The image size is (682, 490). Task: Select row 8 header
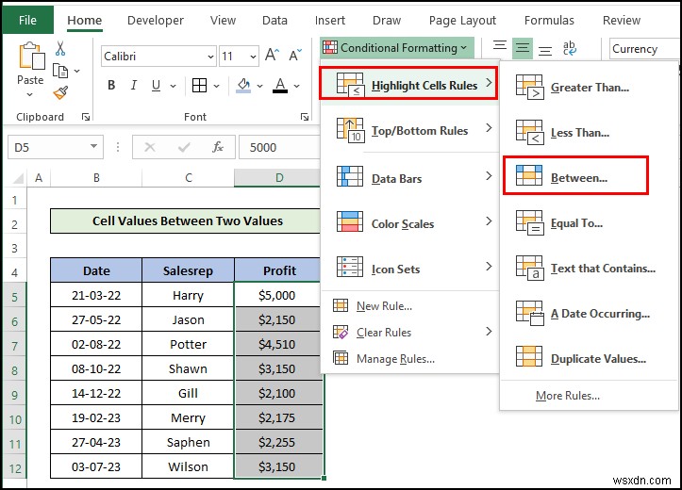15,370
